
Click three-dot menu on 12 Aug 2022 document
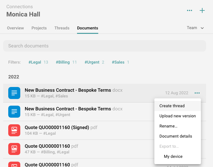coord(197,93)
